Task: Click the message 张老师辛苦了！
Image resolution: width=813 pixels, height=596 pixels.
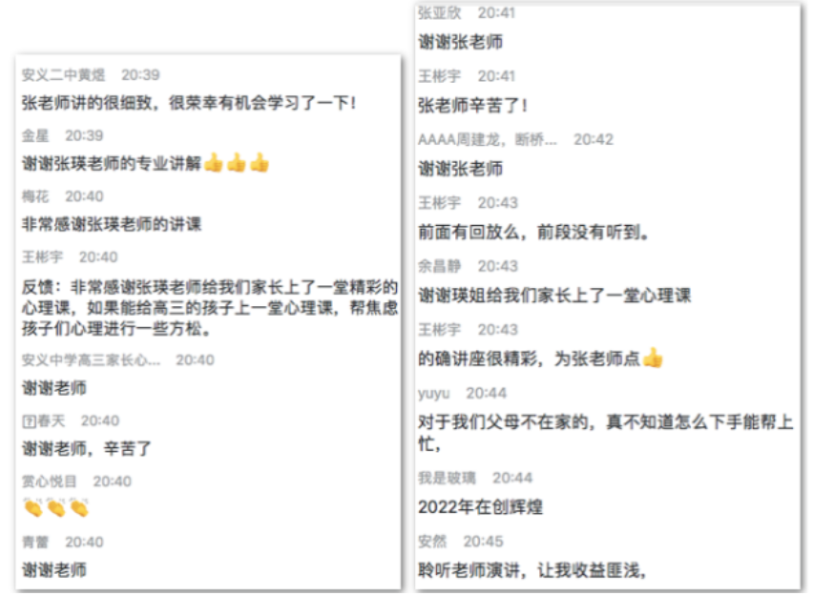Action: point(473,105)
